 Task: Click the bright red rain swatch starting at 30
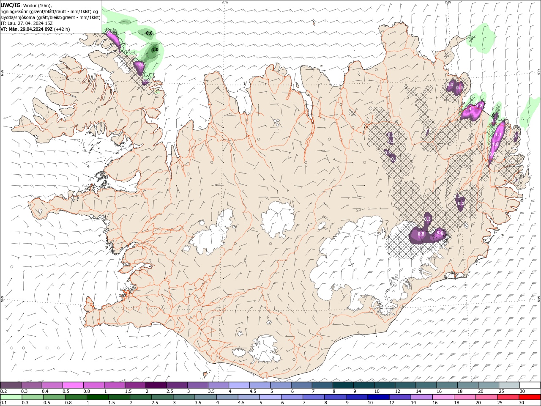(529, 397)
